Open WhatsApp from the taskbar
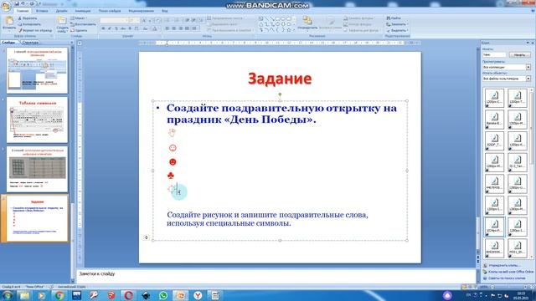Screen dimensions: 536x301 [x=163, y=295]
